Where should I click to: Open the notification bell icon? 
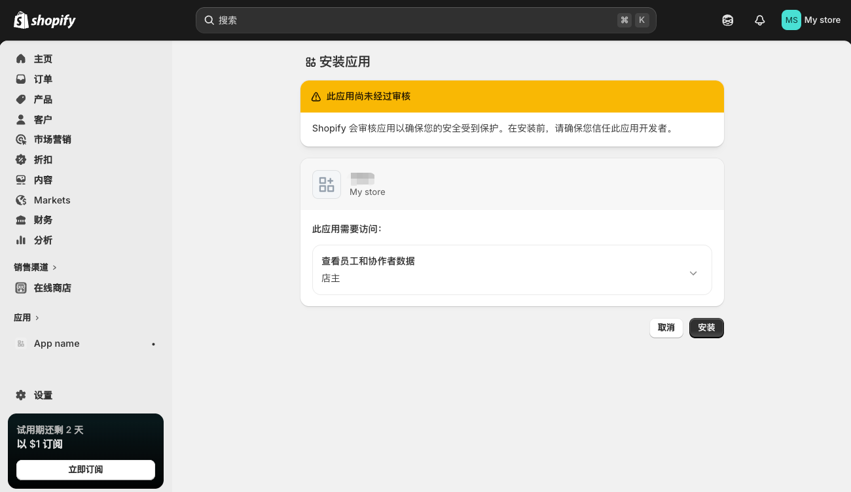click(759, 20)
